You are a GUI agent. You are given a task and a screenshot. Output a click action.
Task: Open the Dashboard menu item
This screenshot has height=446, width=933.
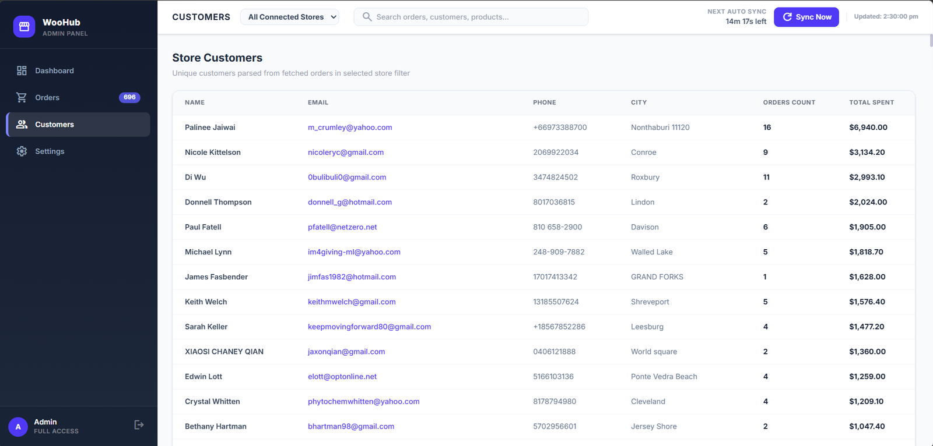pos(78,70)
